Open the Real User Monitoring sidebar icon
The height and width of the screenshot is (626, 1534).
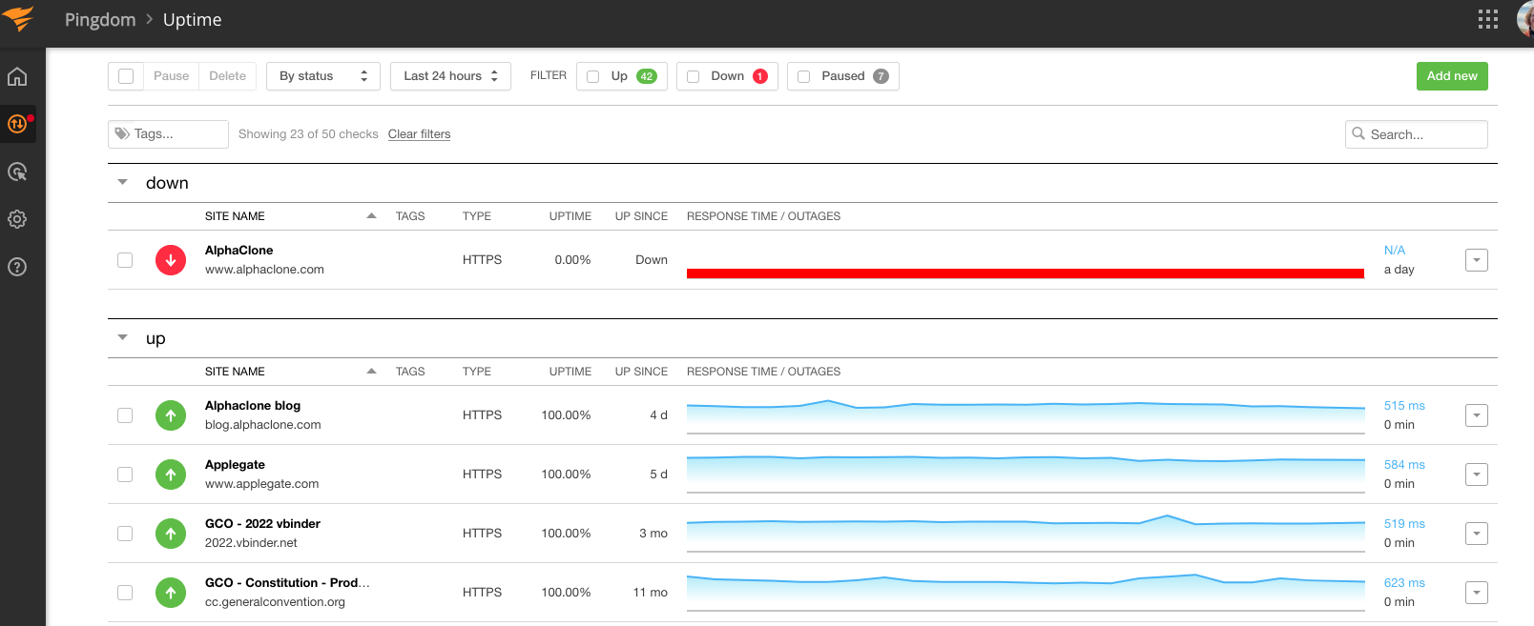point(17,172)
